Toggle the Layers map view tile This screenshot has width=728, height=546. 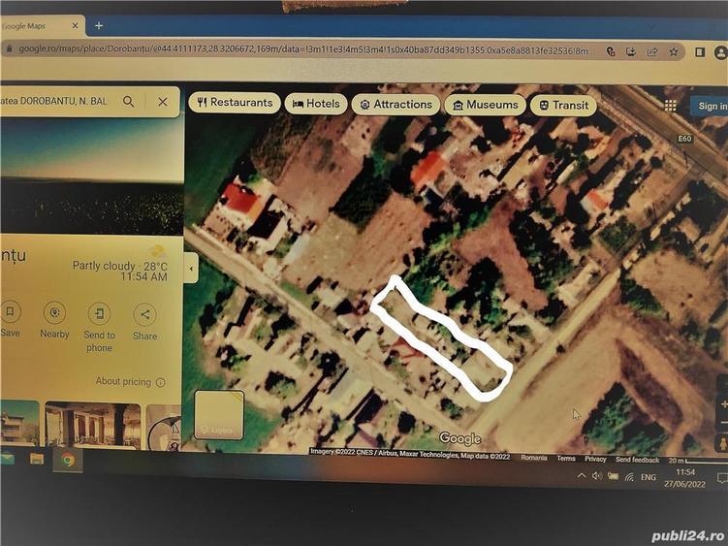coord(219,414)
